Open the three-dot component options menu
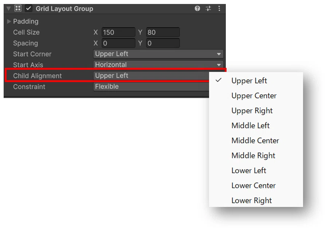Image resolution: width=330 pixels, height=228 pixels. click(219, 8)
